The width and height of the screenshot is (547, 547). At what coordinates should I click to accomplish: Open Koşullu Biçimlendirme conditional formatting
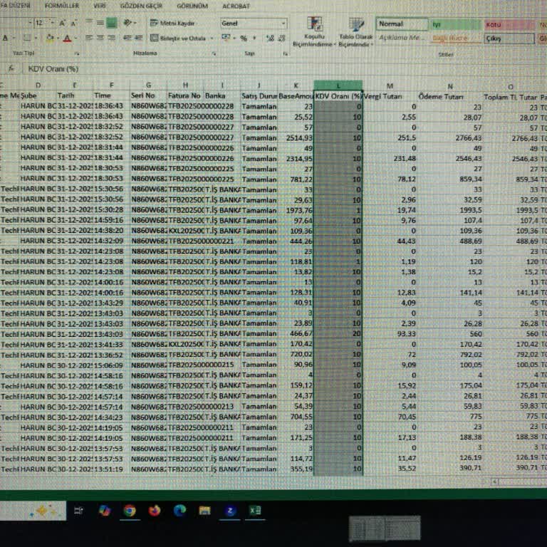coord(314,31)
